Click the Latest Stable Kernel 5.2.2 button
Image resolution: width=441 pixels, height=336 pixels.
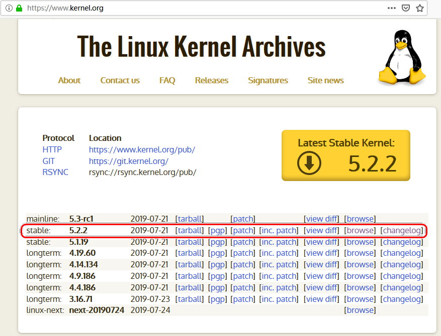pyautogui.click(x=345, y=155)
